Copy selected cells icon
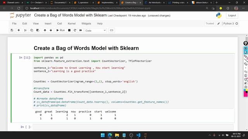Viewport: 248px width, 139px height. [32, 30]
